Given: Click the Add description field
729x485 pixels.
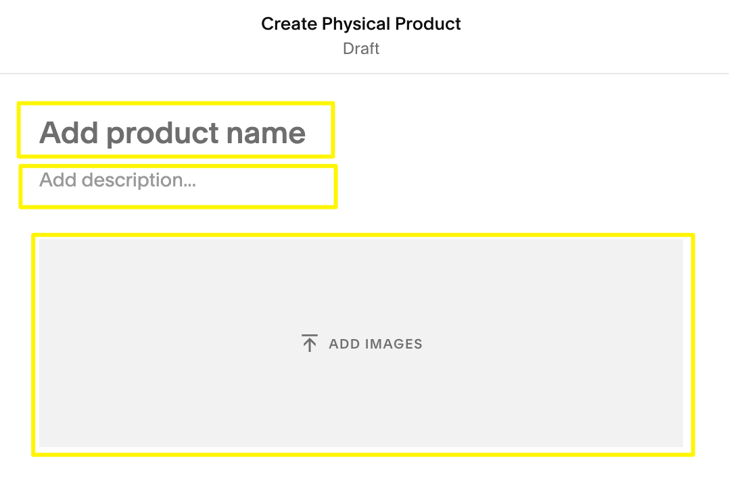Looking at the screenshot, I should (118, 180).
